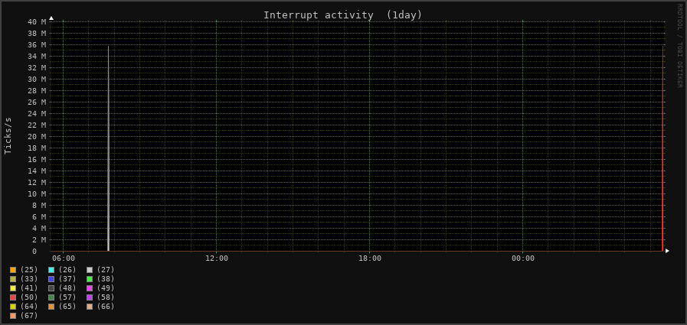The image size is (687, 325).
Task: Click the 'Interrupt activity (1day)' graph title
Action: coord(342,15)
